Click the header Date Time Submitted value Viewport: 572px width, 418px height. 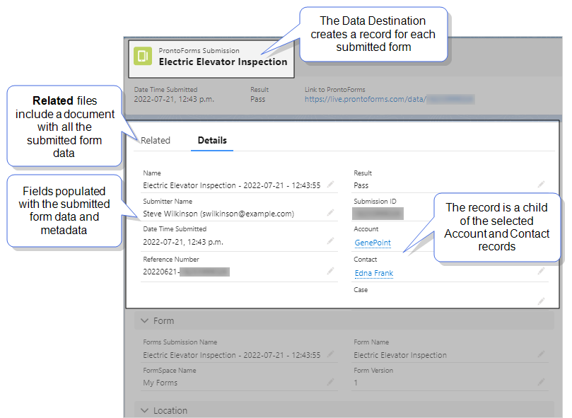point(174,99)
